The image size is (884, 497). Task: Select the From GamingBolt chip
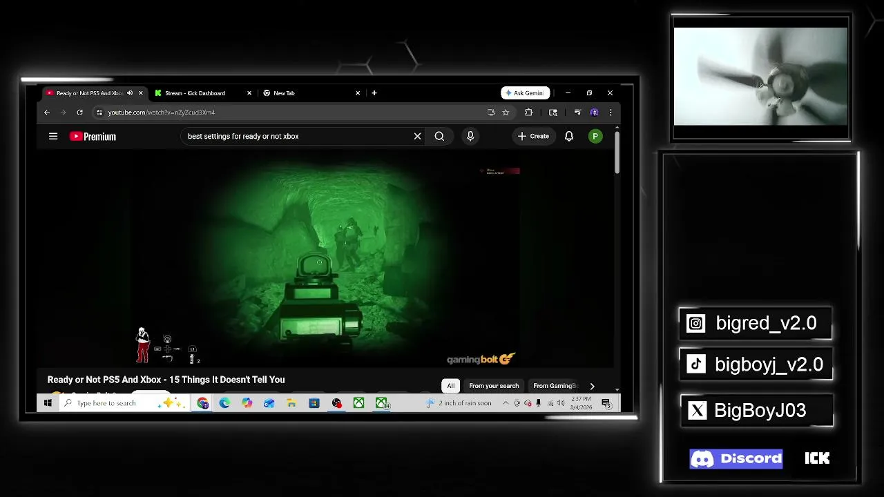(555, 386)
